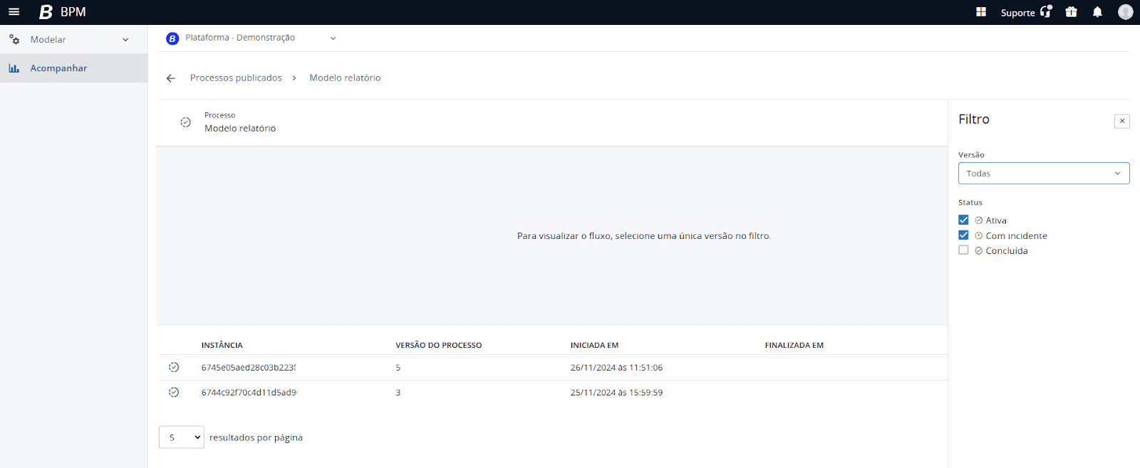This screenshot has height=468, width=1140.
Task: Close the Filtro panel
Action: tap(1121, 121)
